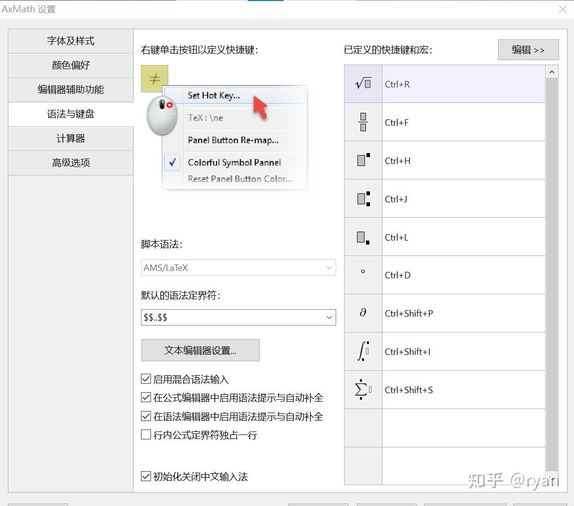Switch to the 计算器 settings tab

click(70, 138)
